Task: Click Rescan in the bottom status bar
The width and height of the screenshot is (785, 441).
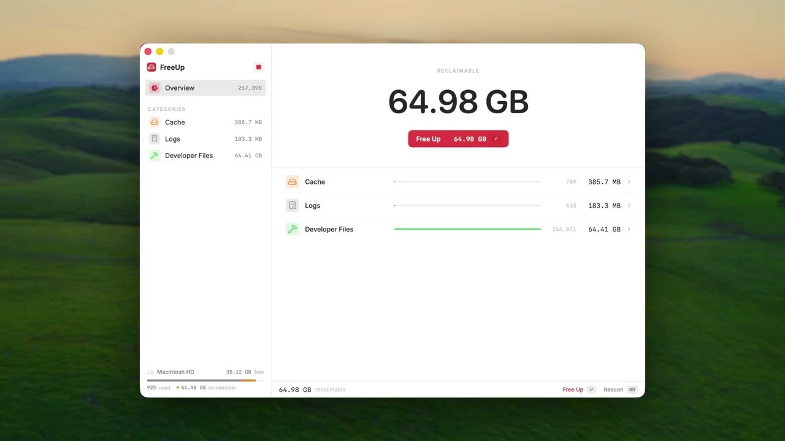Action: pos(613,389)
